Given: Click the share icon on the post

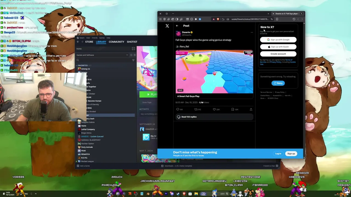Looking at the screenshot, I should pos(251,109).
